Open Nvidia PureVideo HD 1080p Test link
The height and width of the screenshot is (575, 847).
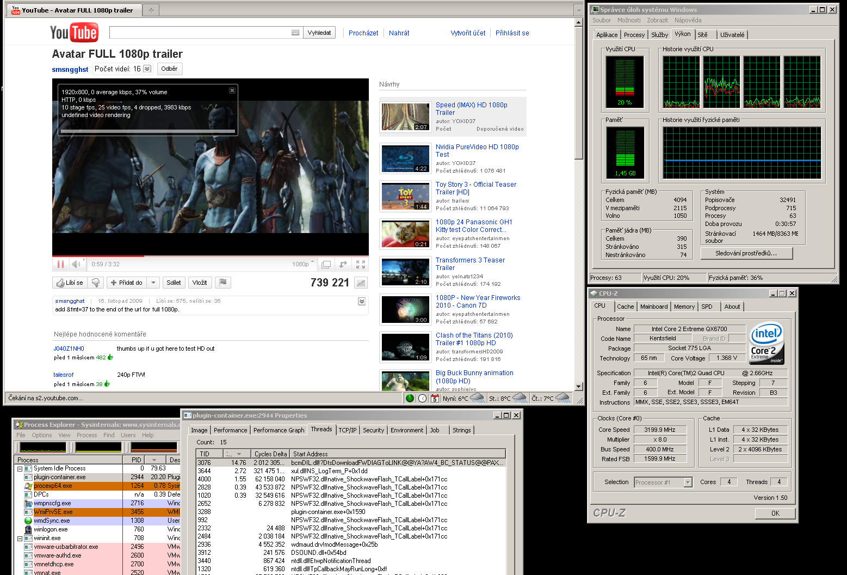point(477,151)
